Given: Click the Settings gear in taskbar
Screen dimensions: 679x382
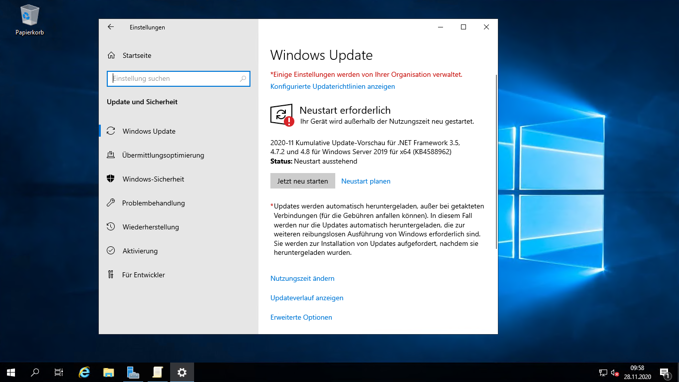Looking at the screenshot, I should pos(182,372).
